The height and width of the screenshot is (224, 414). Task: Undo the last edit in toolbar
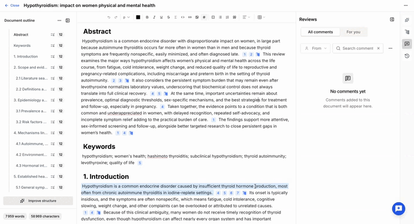tap(109, 18)
